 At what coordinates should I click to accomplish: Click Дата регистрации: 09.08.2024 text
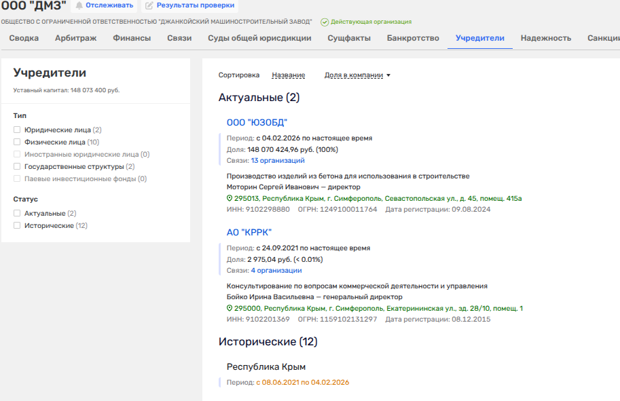point(438,210)
